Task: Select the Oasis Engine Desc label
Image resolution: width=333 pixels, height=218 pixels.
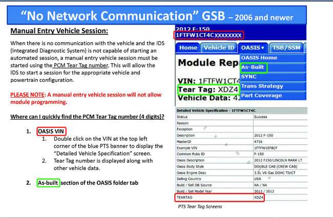Action: 191,173
